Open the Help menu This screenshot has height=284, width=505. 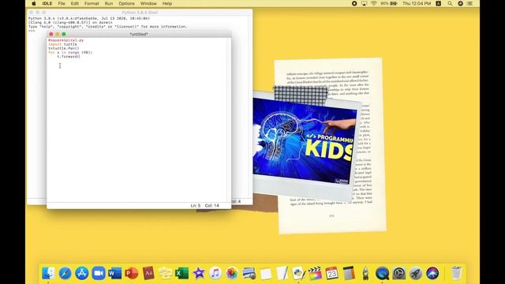pos(166,3)
